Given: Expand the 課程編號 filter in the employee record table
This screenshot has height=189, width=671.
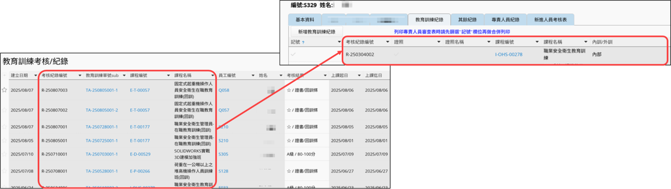Looking at the screenshot, I should pyautogui.click(x=537, y=42).
